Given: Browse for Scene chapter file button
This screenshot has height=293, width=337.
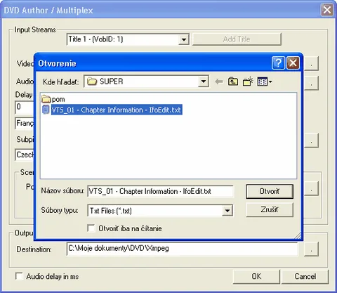Looking at the screenshot, I should tap(311, 188).
